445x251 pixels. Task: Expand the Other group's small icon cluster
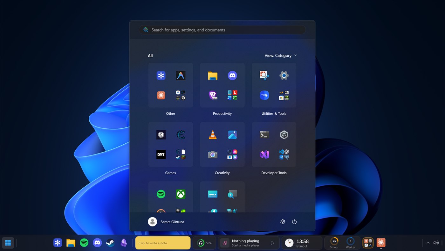(181, 95)
